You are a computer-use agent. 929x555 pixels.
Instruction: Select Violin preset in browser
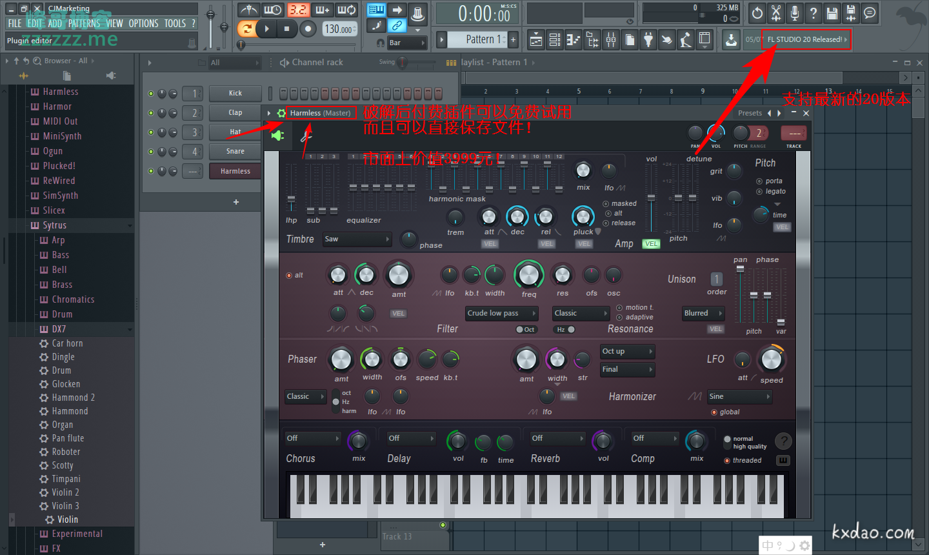[x=67, y=520]
